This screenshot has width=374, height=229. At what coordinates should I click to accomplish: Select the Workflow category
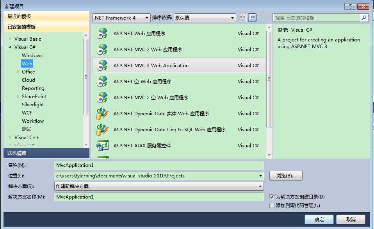pyautogui.click(x=33, y=121)
